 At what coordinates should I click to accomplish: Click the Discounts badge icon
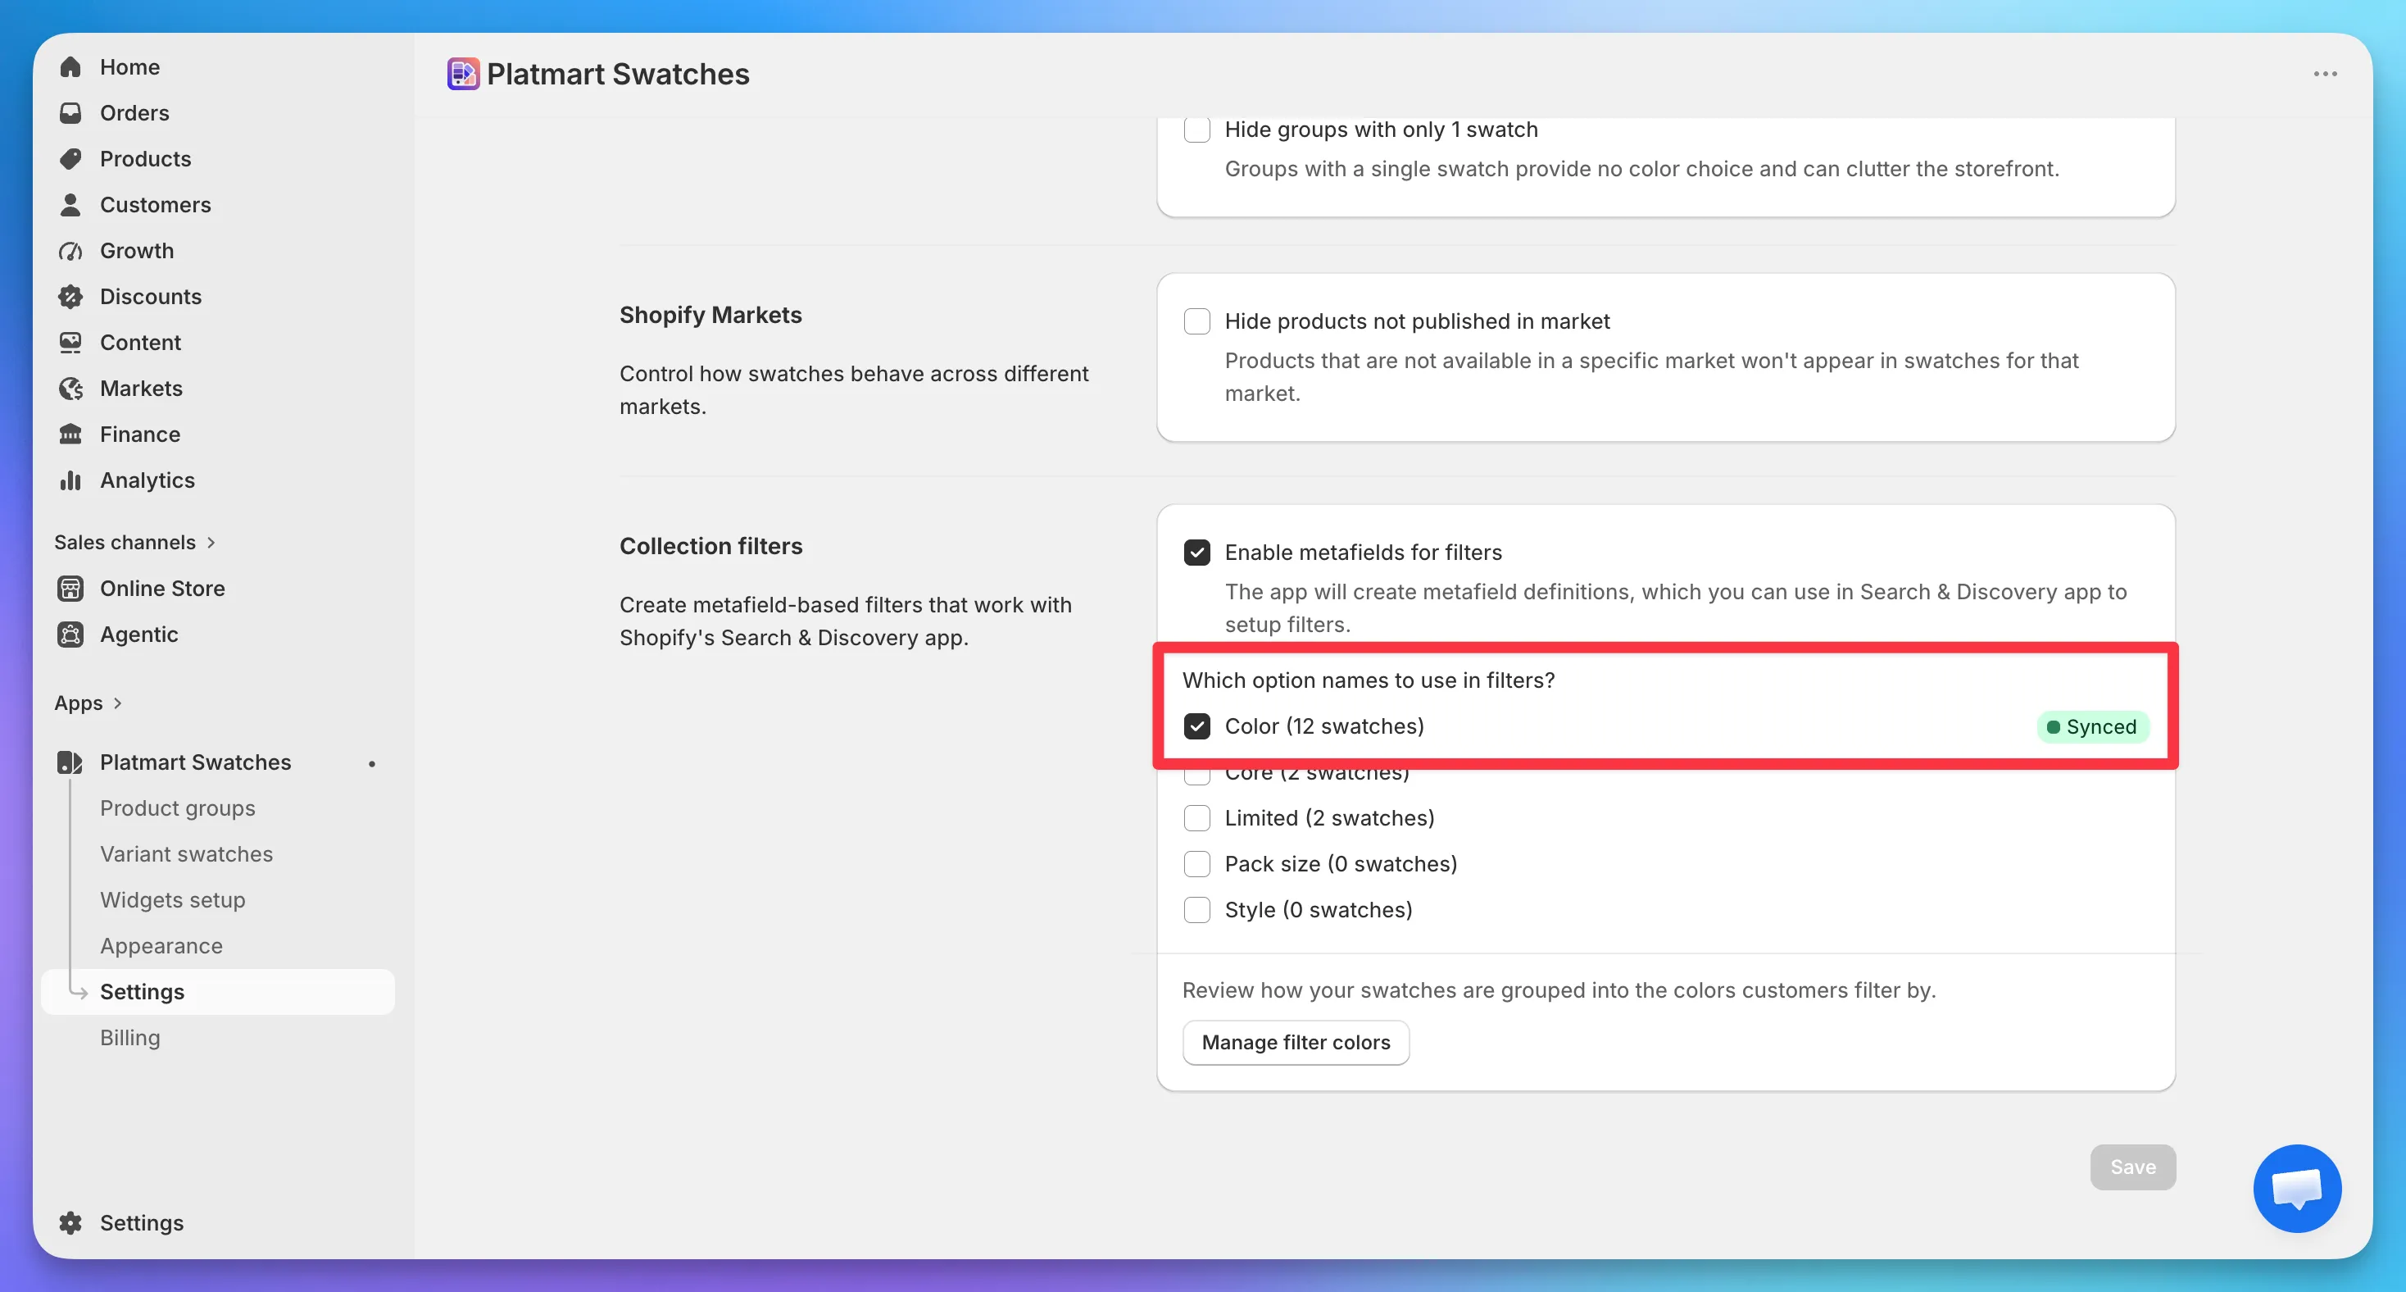[70, 296]
